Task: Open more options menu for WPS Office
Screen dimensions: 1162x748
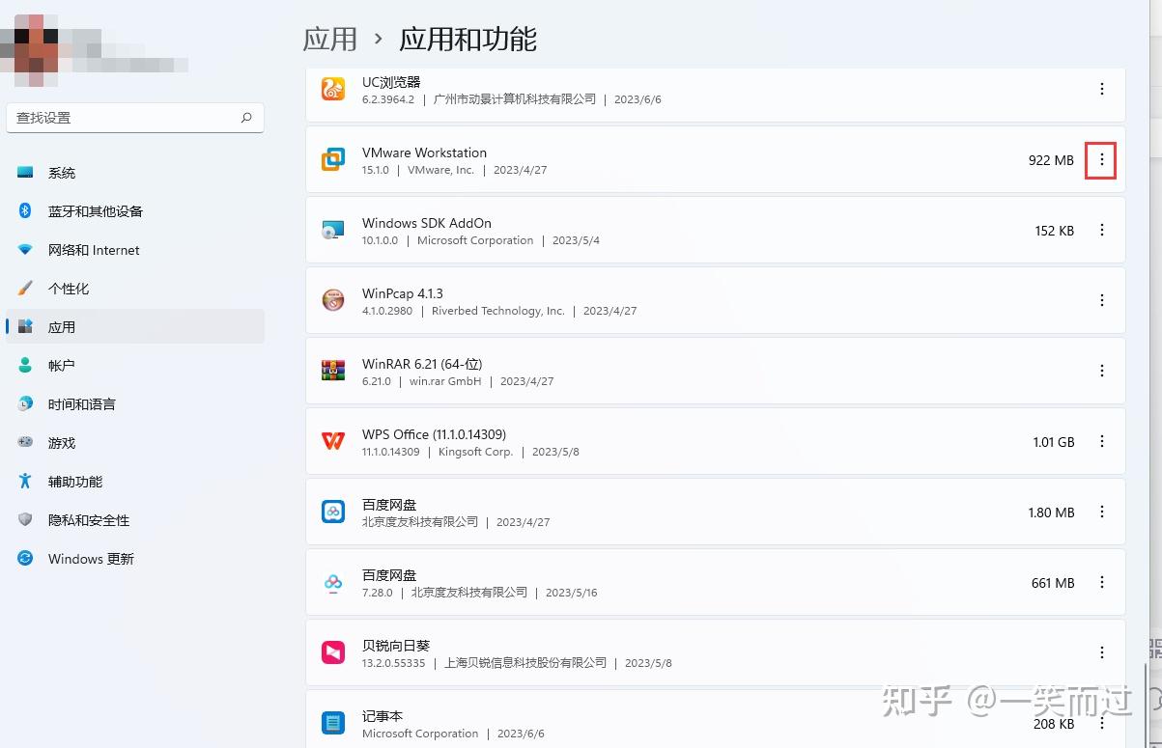Action: (x=1101, y=441)
